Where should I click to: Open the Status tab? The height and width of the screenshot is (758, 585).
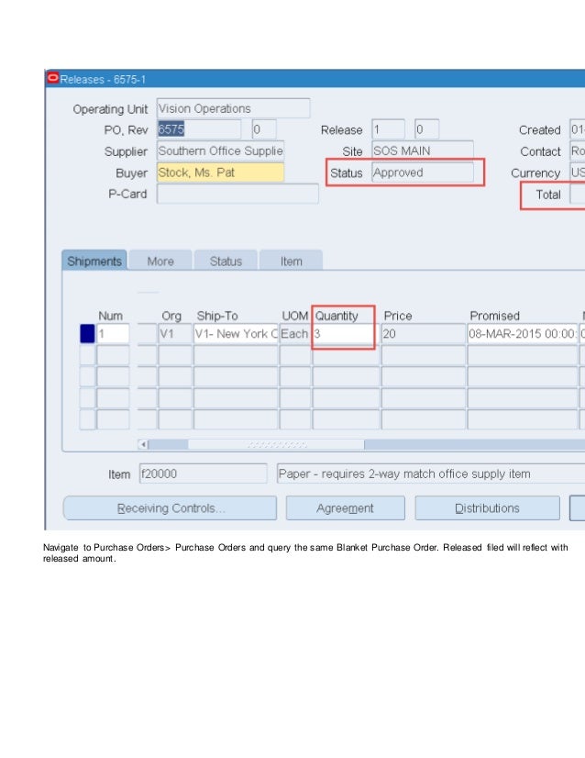pos(226,261)
